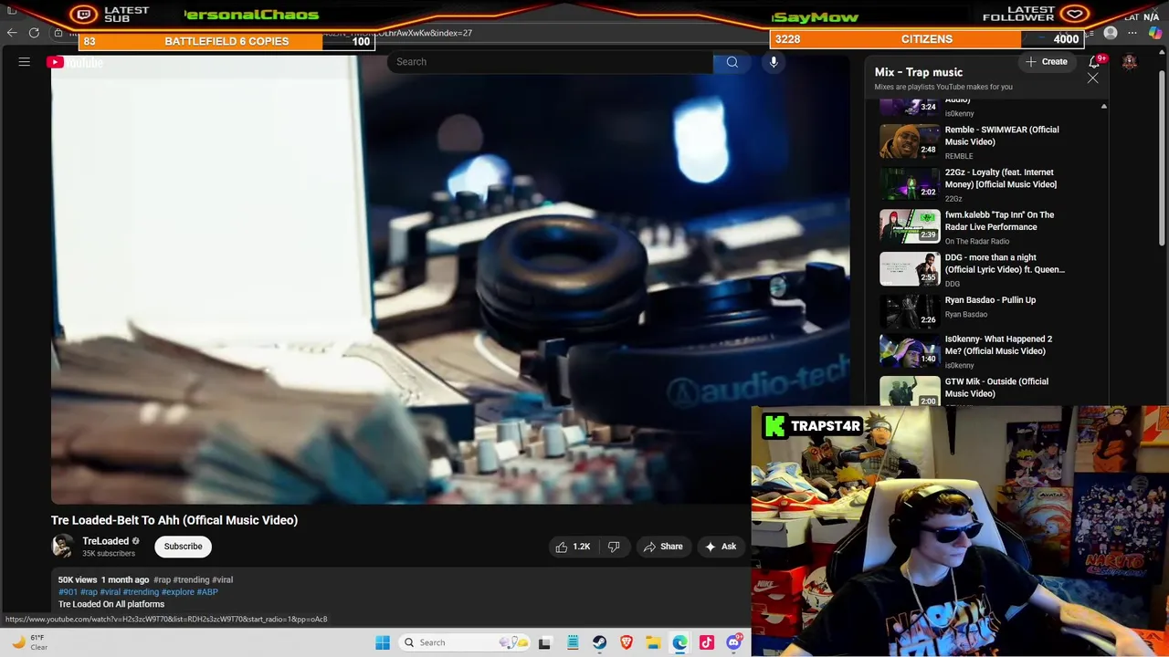1169x657 pixels.
Task: Like the video with thumbs-up button
Action: pos(573,547)
